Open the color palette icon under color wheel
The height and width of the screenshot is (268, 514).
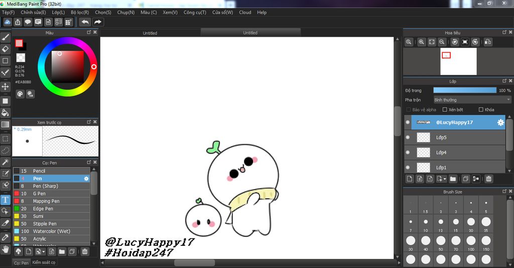(20, 94)
